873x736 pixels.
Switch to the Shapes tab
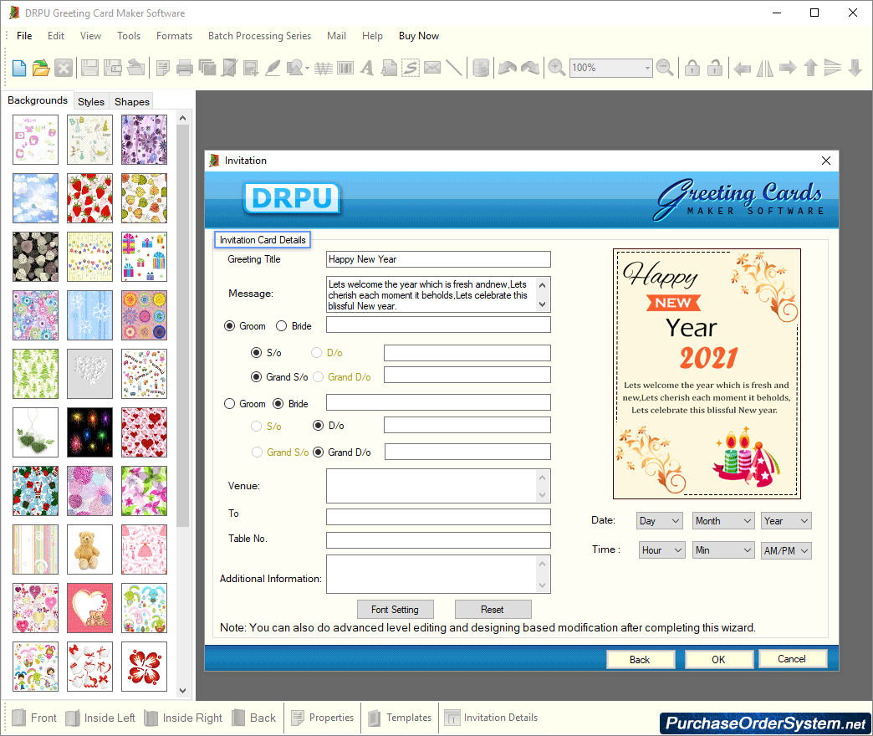(x=132, y=101)
